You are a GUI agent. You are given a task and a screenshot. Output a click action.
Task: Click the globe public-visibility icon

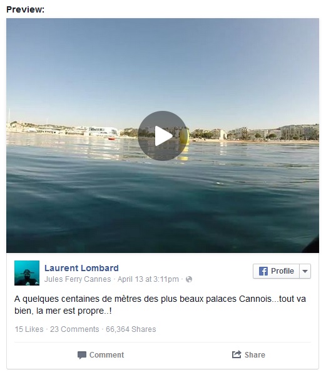(189, 279)
